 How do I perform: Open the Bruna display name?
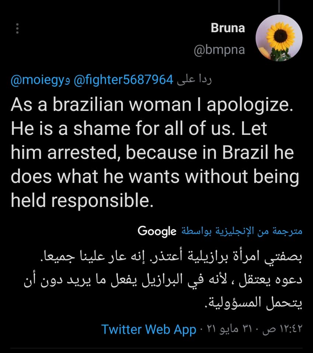(x=227, y=28)
